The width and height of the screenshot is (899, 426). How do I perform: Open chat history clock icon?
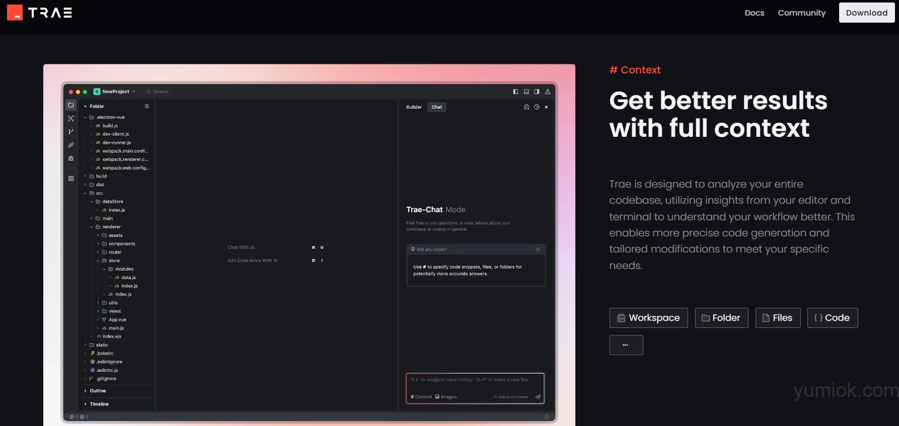537,107
